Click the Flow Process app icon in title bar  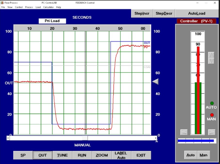coord(2,3)
